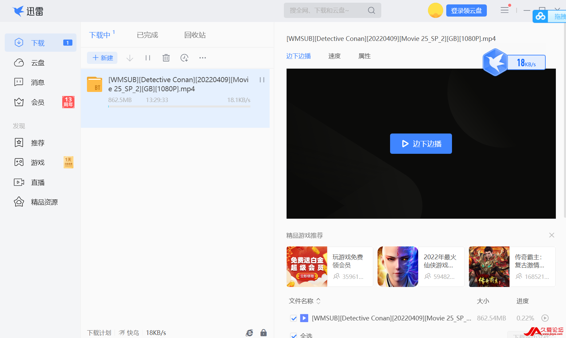566x338 pixels.
Task: Click the 大小 column header
Action: coord(483,301)
